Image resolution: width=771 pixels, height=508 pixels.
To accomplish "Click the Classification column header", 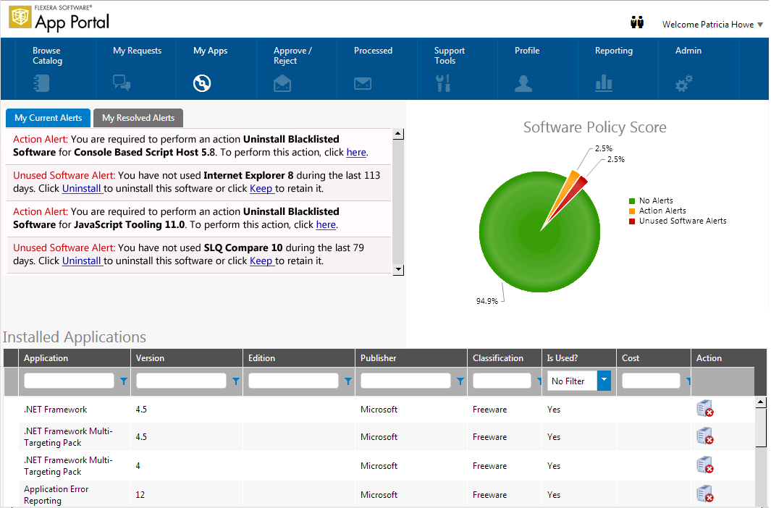I will 505,358.
